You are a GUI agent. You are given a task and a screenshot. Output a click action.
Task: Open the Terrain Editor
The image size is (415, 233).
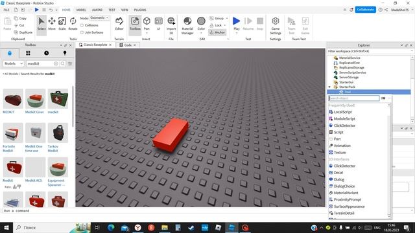pos(119,24)
